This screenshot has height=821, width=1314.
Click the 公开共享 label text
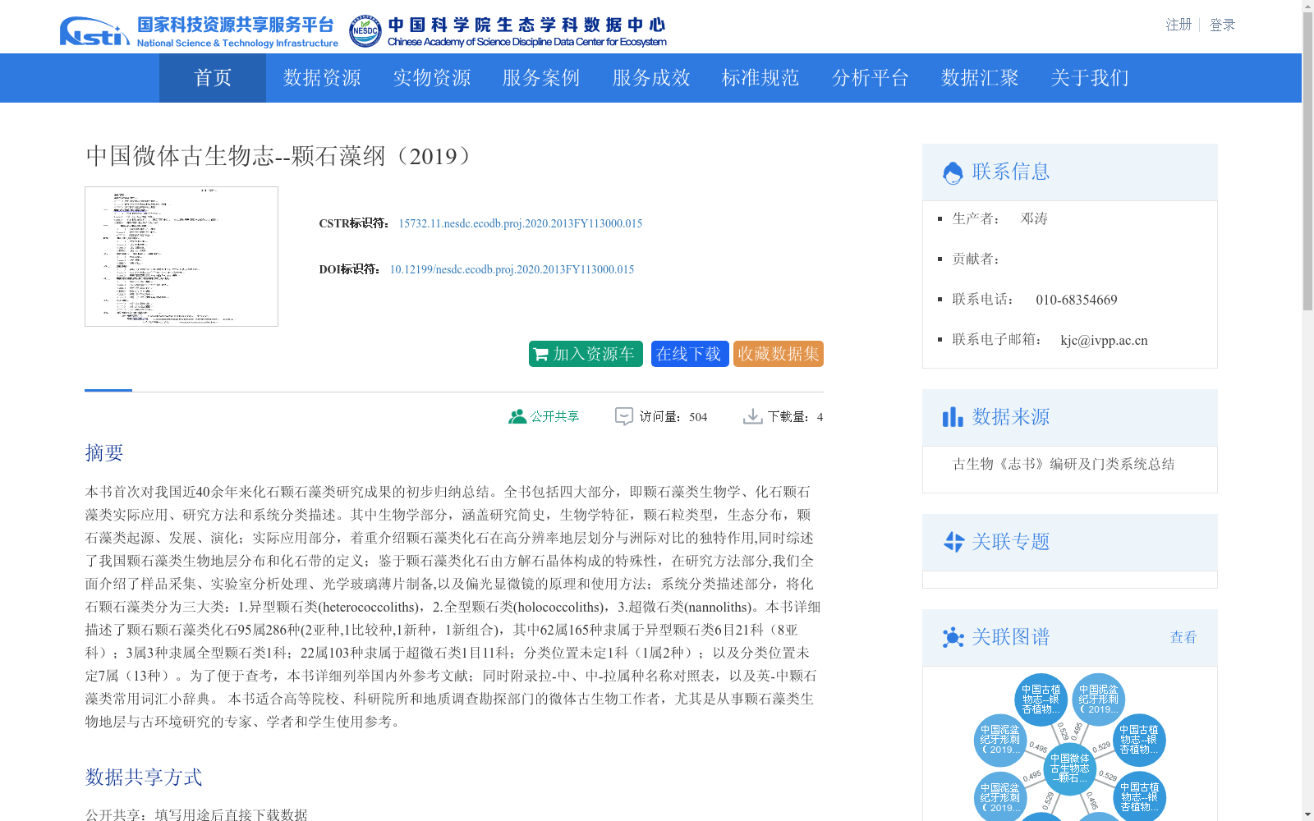(x=554, y=416)
